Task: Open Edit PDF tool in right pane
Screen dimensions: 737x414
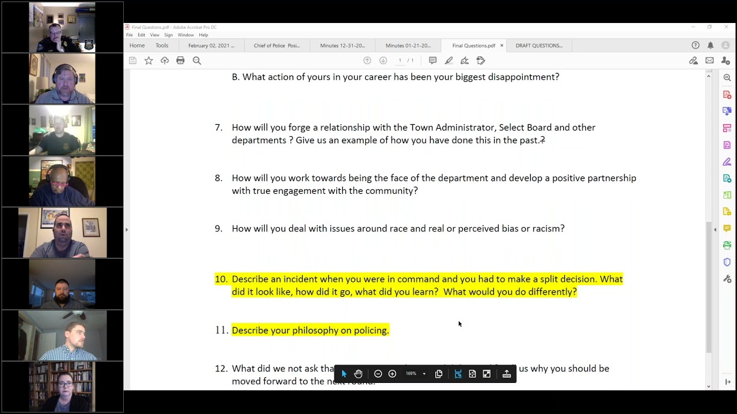Action: (727, 128)
